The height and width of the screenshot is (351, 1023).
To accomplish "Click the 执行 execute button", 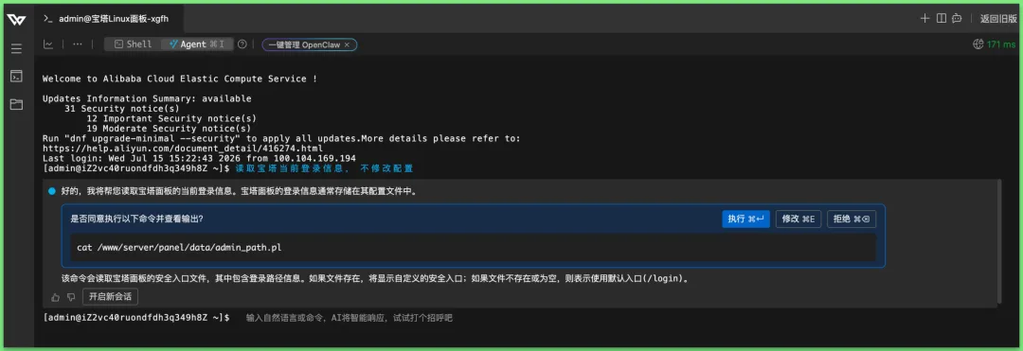I will [x=745, y=219].
